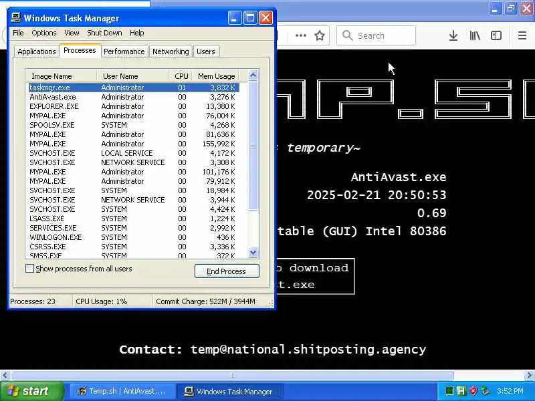The height and width of the screenshot is (401, 535).
Task: Select the Processes tab
Action: [80, 51]
